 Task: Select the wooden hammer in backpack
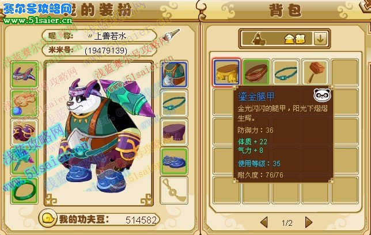[x=315, y=72]
